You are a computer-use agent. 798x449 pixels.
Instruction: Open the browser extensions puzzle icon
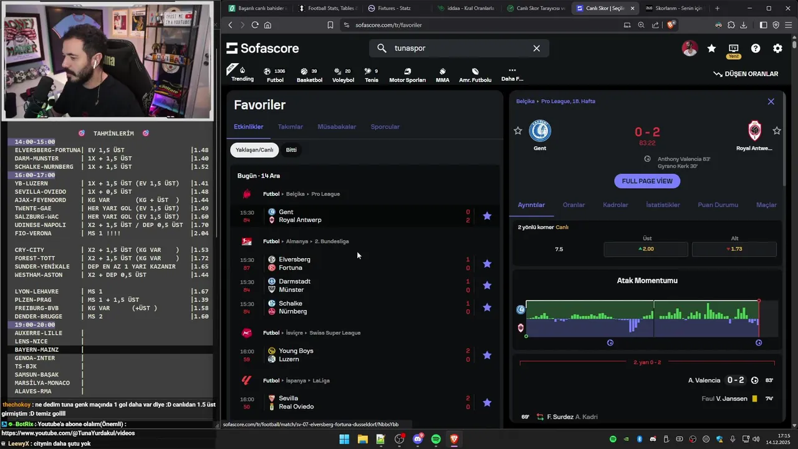click(x=731, y=25)
